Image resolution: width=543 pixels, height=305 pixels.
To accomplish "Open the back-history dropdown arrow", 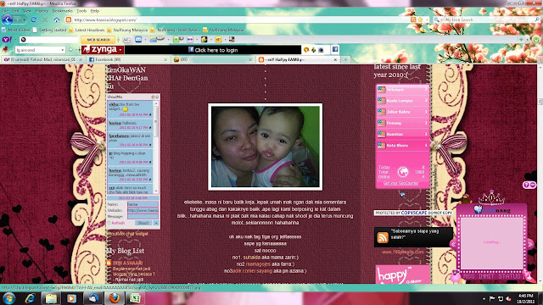I will coord(24,19).
